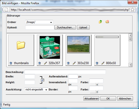The width and height of the screenshot is (139, 109).
Task: Click the Durchsuchen browse button
Action: tap(65, 27)
